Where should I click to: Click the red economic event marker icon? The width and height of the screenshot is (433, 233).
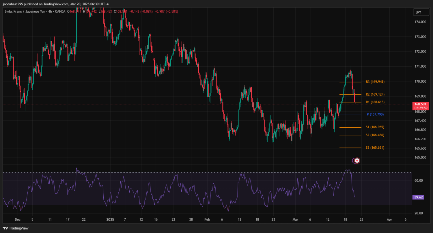click(x=357, y=160)
